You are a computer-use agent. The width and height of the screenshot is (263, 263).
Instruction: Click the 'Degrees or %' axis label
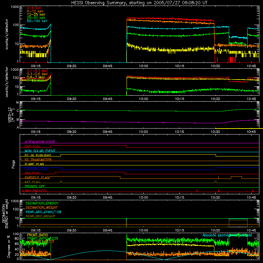pyautogui.click(x=9, y=246)
